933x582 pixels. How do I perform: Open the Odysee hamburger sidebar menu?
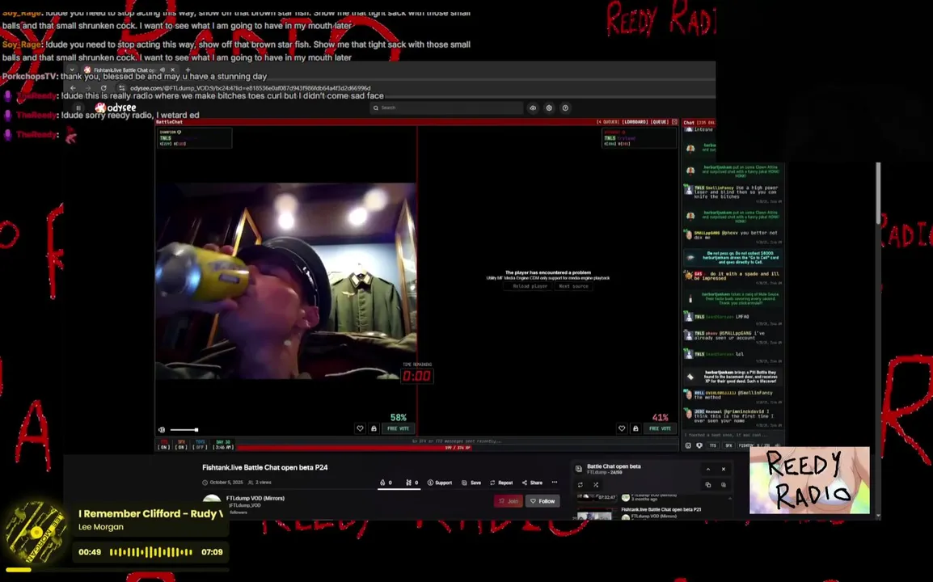pyautogui.click(x=78, y=108)
